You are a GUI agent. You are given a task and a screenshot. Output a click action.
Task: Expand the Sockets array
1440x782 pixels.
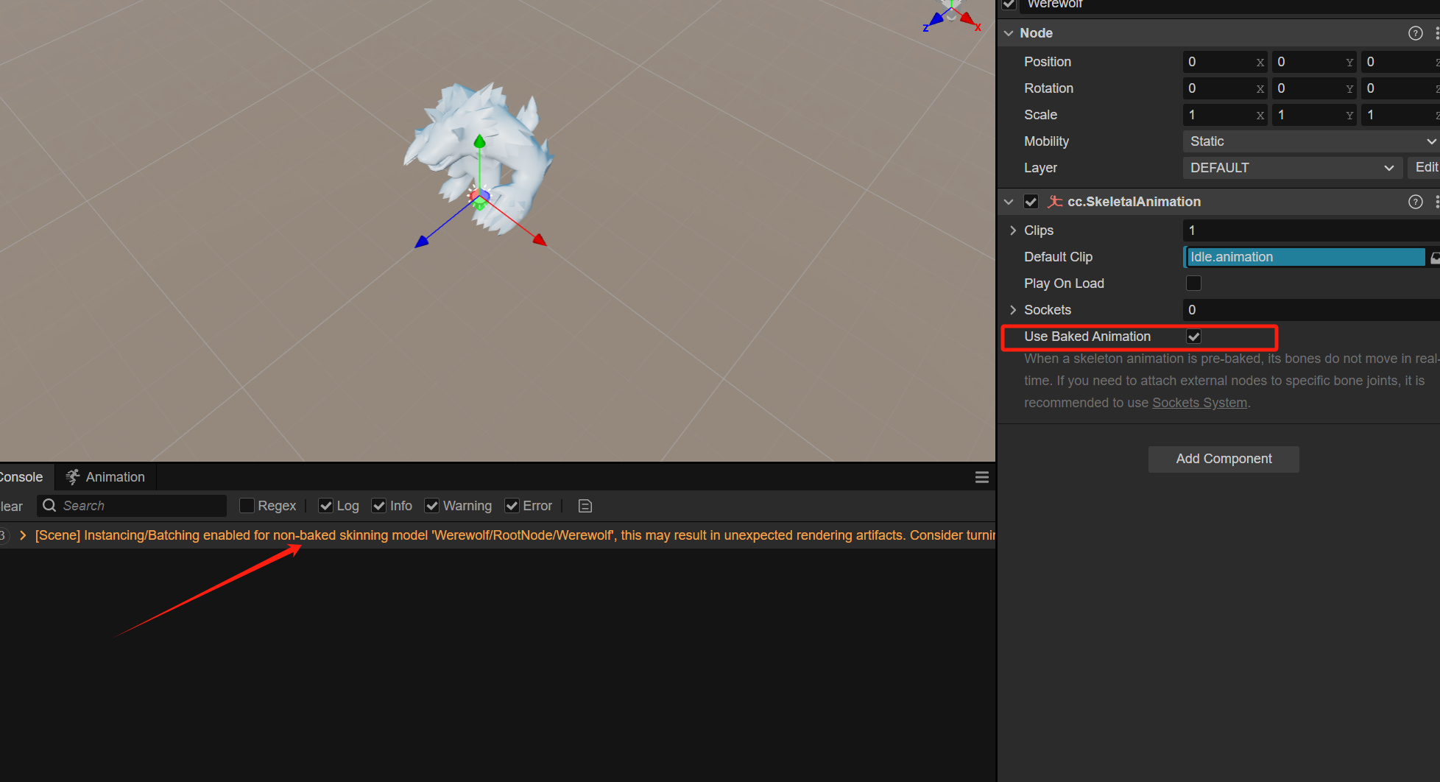[1013, 310]
